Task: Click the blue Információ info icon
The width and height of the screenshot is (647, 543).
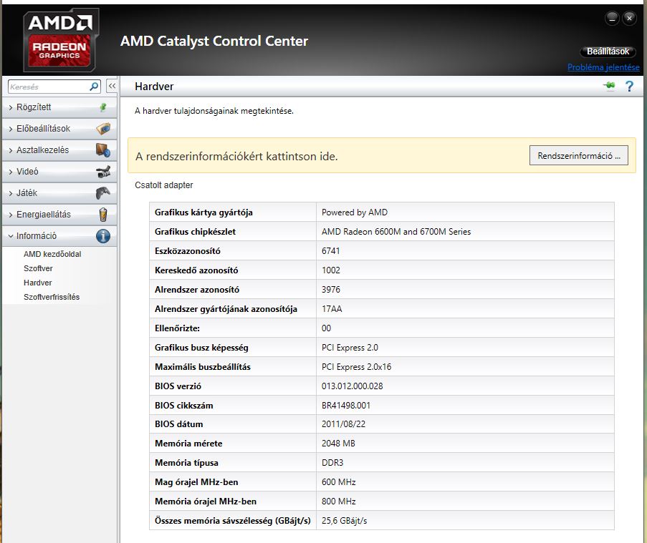Action: tap(103, 236)
